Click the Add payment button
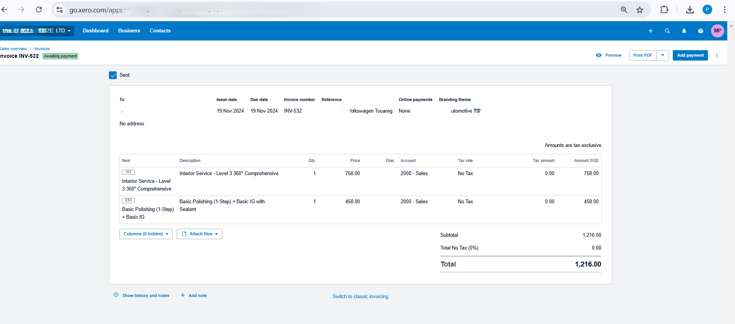The width and height of the screenshot is (735, 324). click(x=690, y=56)
